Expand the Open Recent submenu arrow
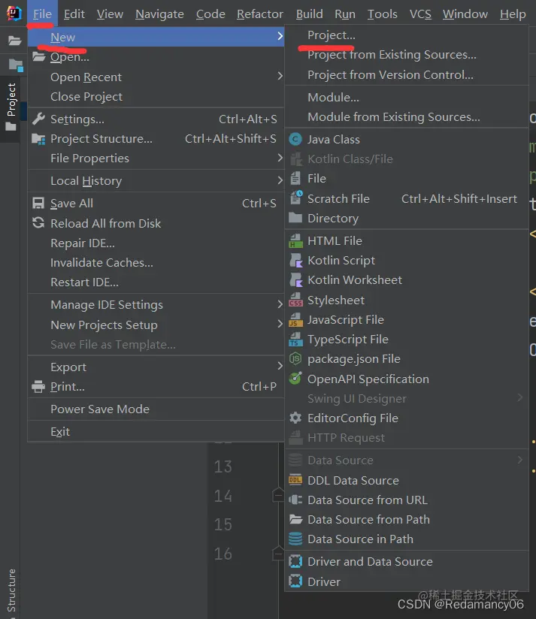The height and width of the screenshot is (619, 536). coord(280,76)
